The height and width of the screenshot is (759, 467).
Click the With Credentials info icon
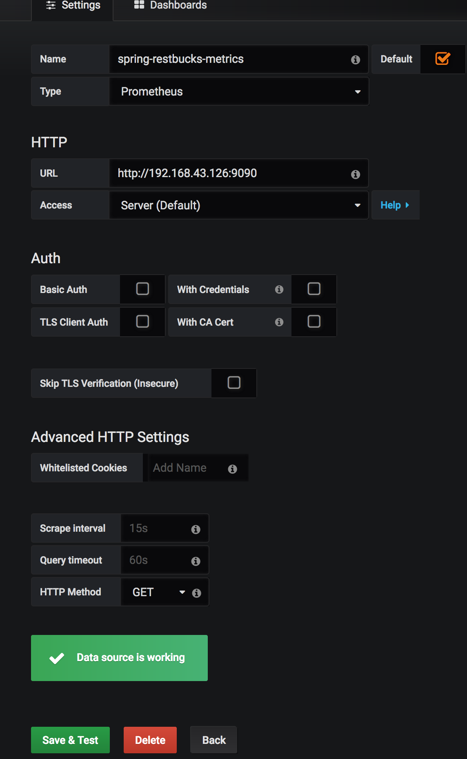pyautogui.click(x=279, y=289)
